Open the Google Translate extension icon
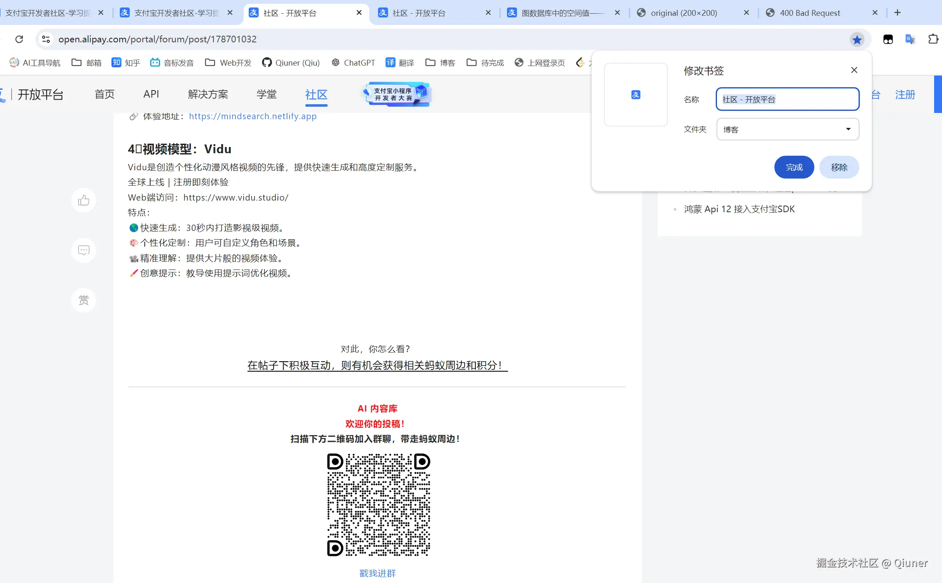The height and width of the screenshot is (583, 942). [910, 39]
